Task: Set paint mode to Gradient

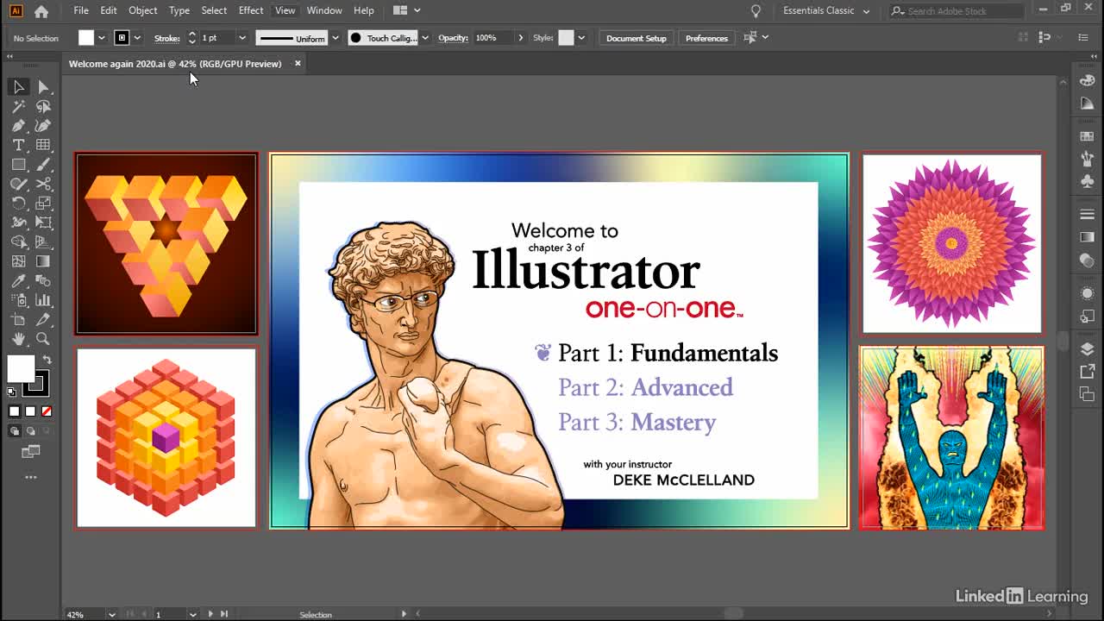Action: click(x=30, y=411)
